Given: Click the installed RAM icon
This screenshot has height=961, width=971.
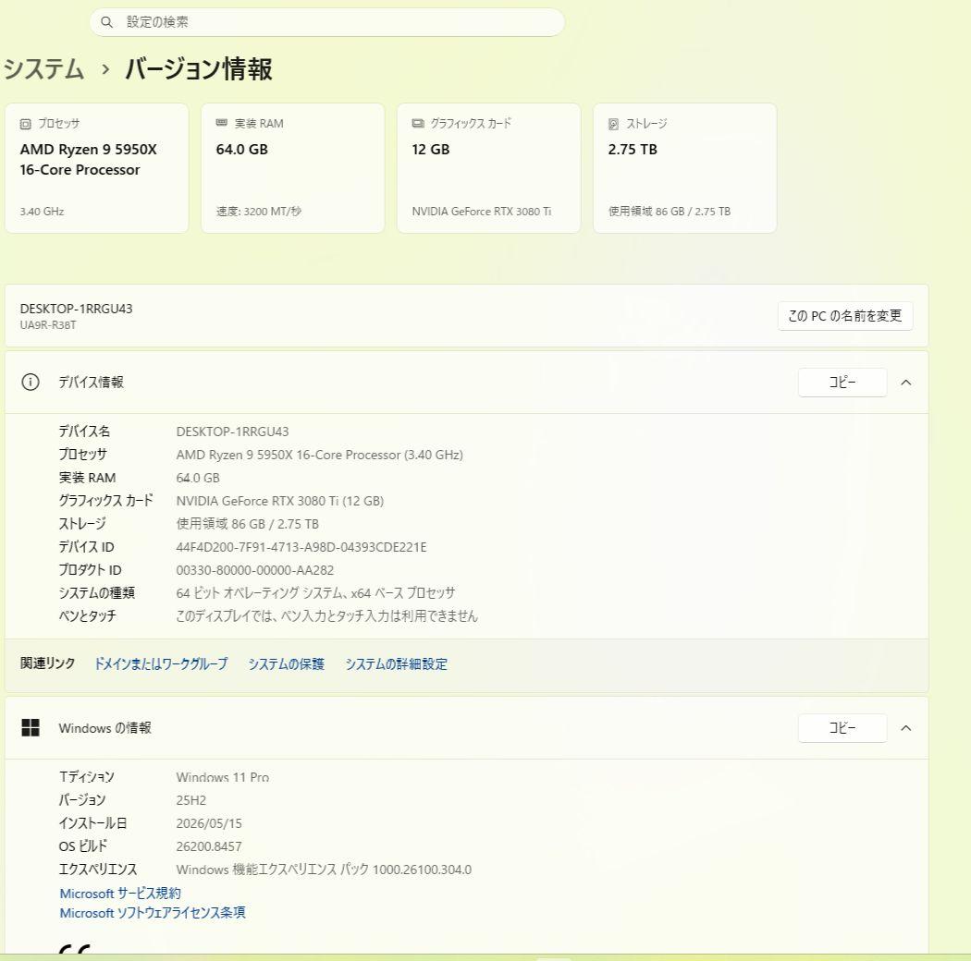Looking at the screenshot, I should point(222,123).
